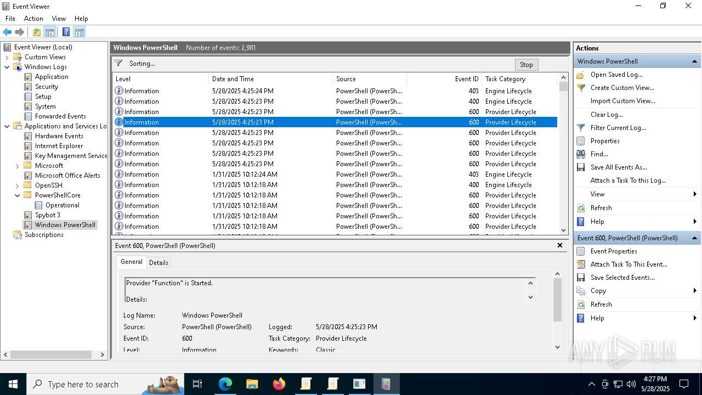
Task: Stop the sorting operation
Action: [526, 64]
